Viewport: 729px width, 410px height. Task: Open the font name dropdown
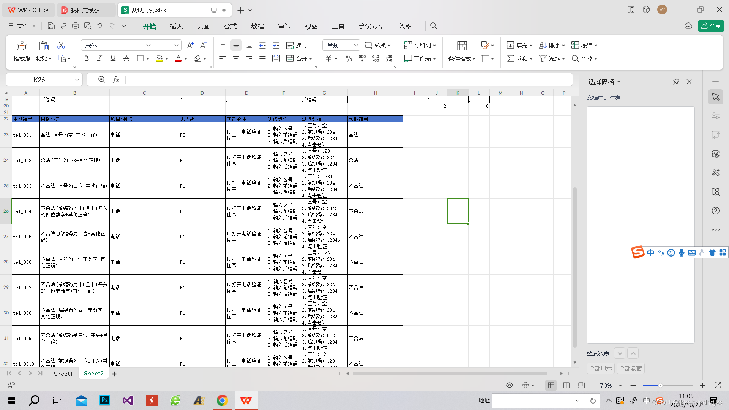point(148,45)
